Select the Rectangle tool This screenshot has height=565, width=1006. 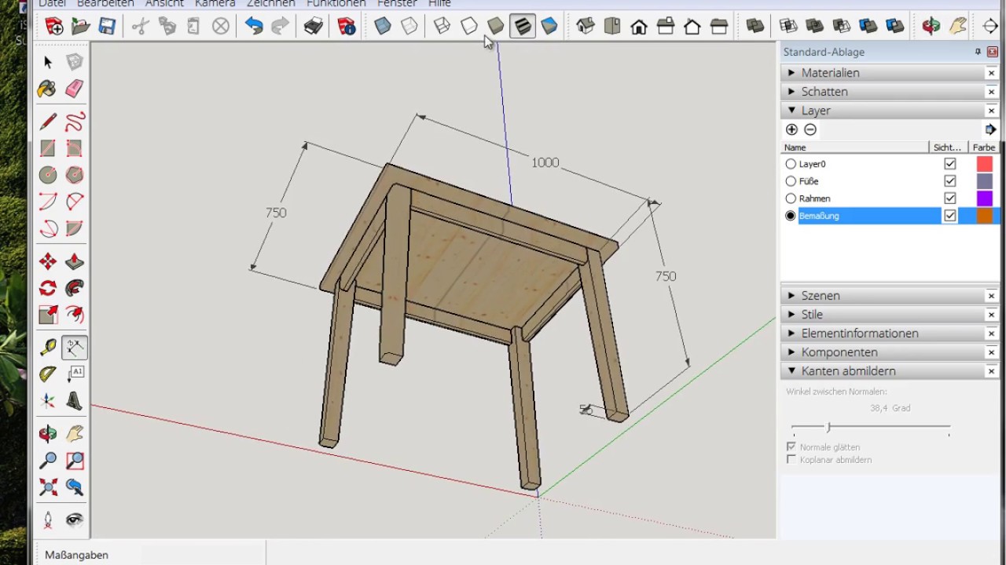click(x=48, y=148)
